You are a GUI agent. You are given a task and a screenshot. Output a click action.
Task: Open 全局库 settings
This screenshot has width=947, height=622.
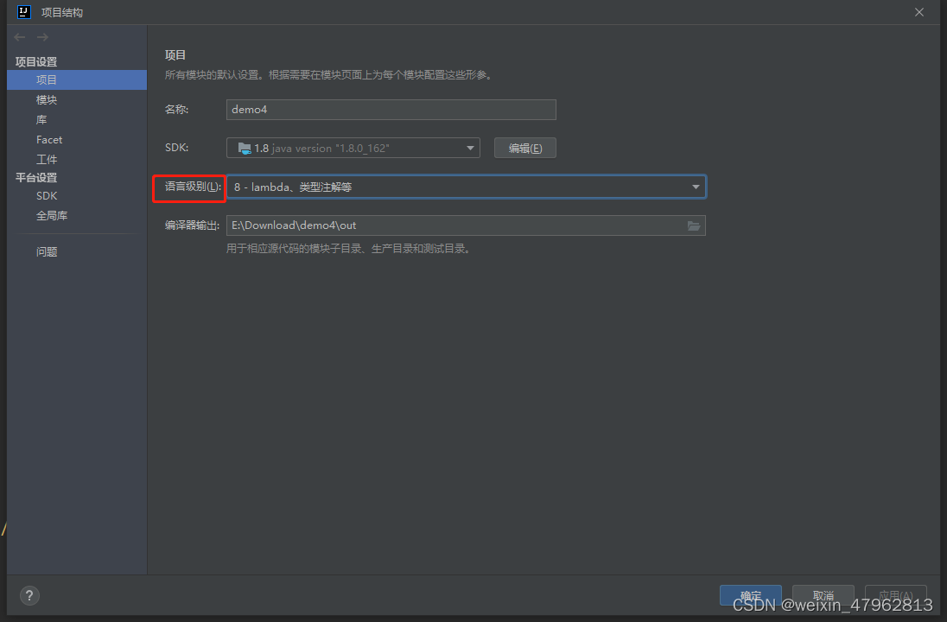click(x=53, y=215)
